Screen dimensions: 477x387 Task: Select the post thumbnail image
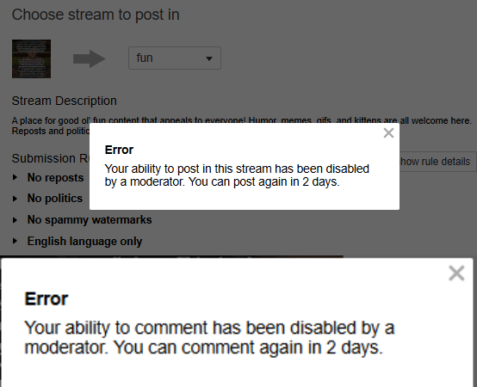(x=31, y=58)
